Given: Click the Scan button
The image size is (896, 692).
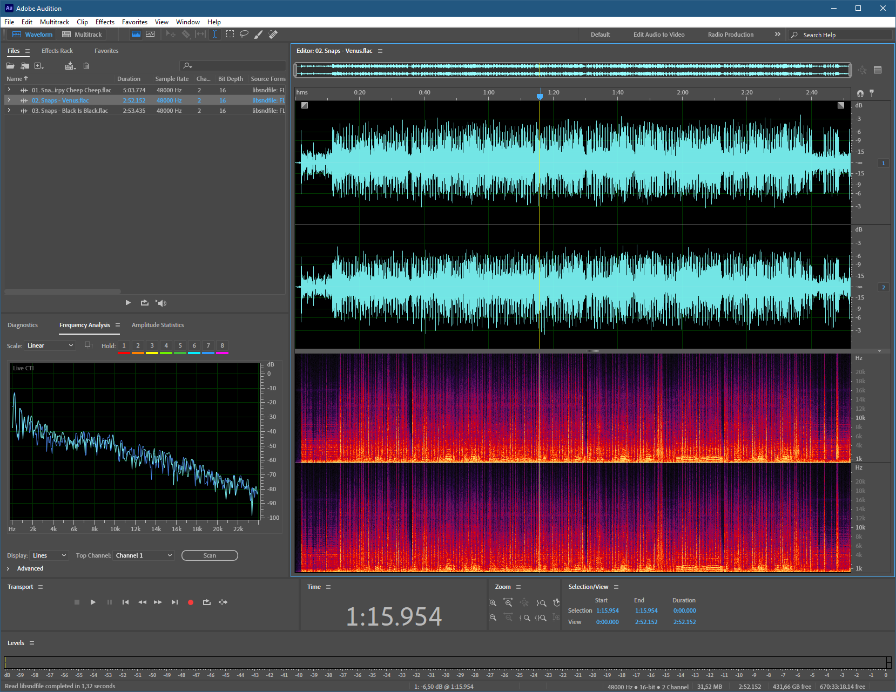Looking at the screenshot, I should (210, 555).
